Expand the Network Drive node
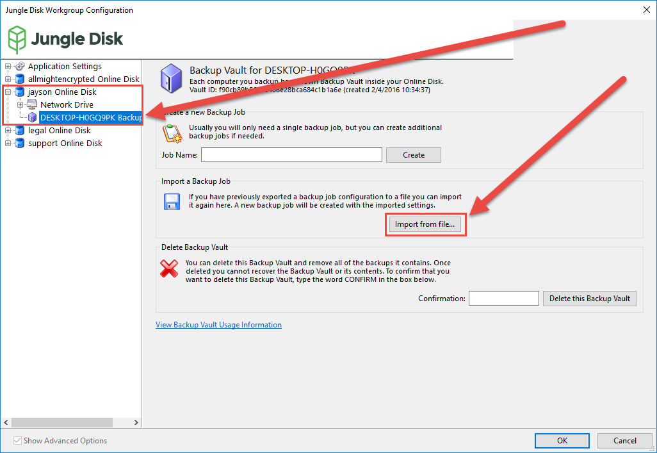 20,104
